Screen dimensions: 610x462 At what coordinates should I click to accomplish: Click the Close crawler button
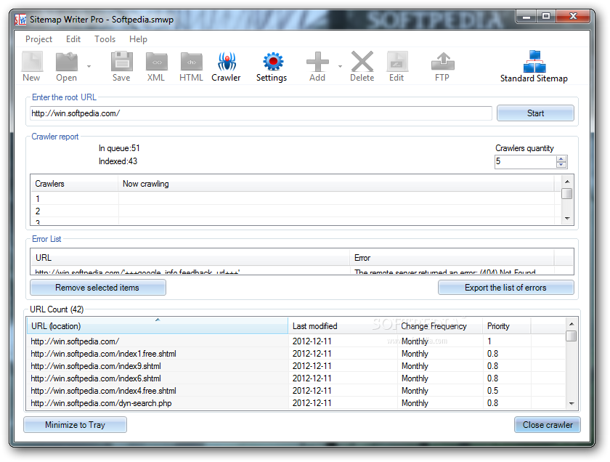[x=548, y=425]
